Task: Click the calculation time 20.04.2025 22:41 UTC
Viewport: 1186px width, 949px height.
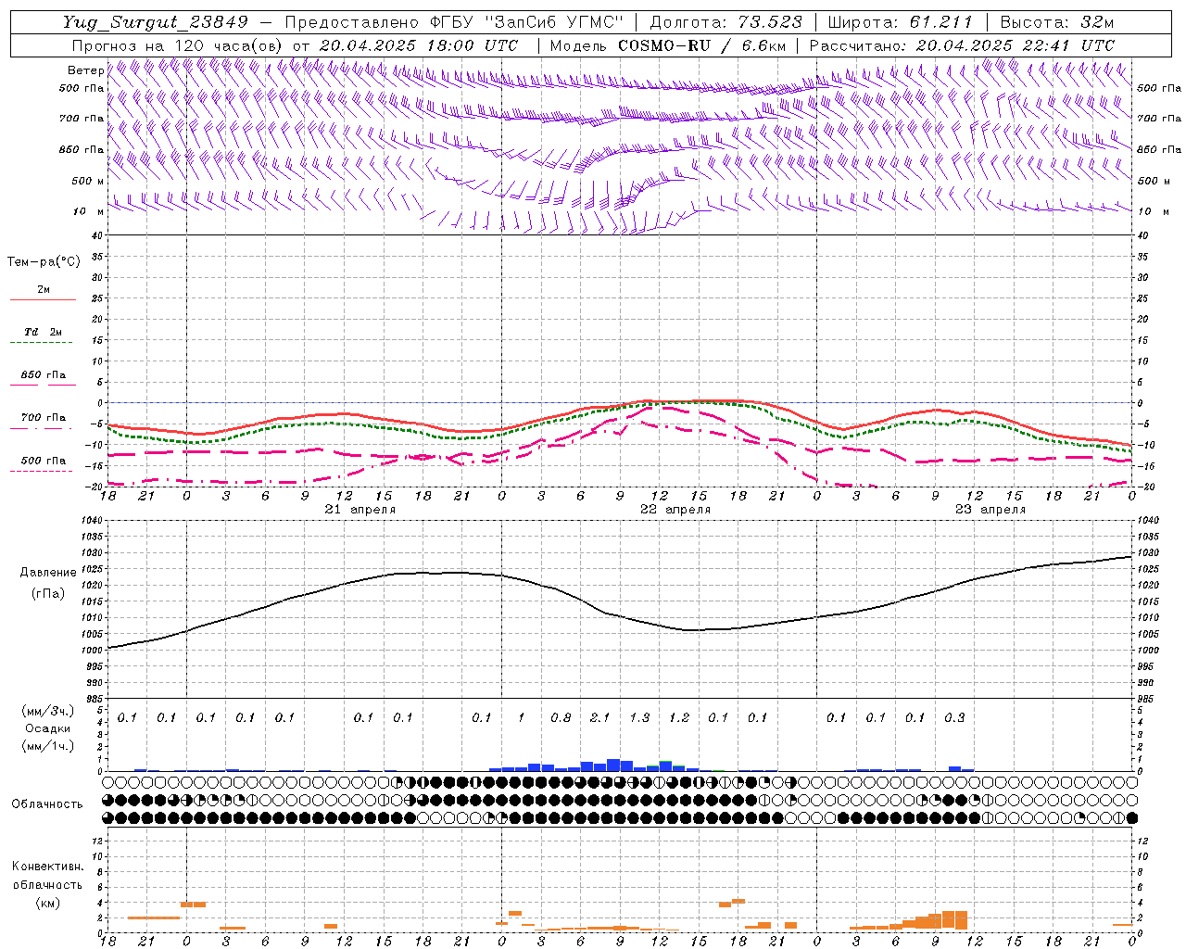Action: click(1015, 45)
